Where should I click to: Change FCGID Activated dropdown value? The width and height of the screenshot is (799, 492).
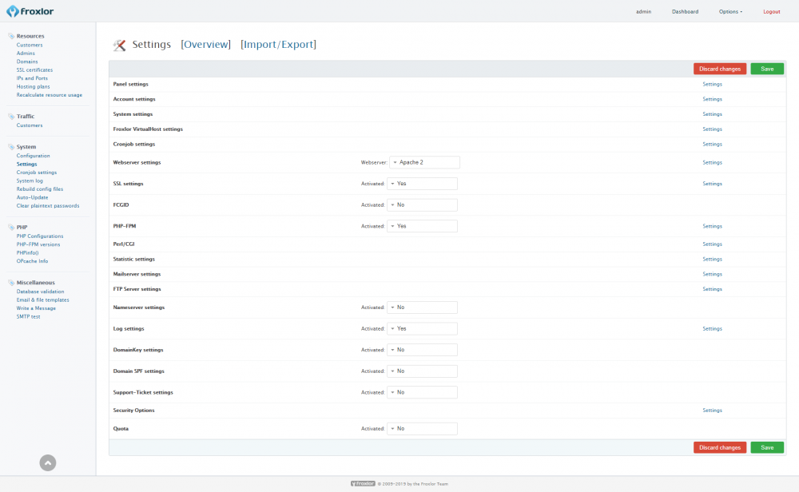pos(422,205)
